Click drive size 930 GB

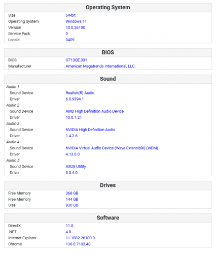click(72, 205)
